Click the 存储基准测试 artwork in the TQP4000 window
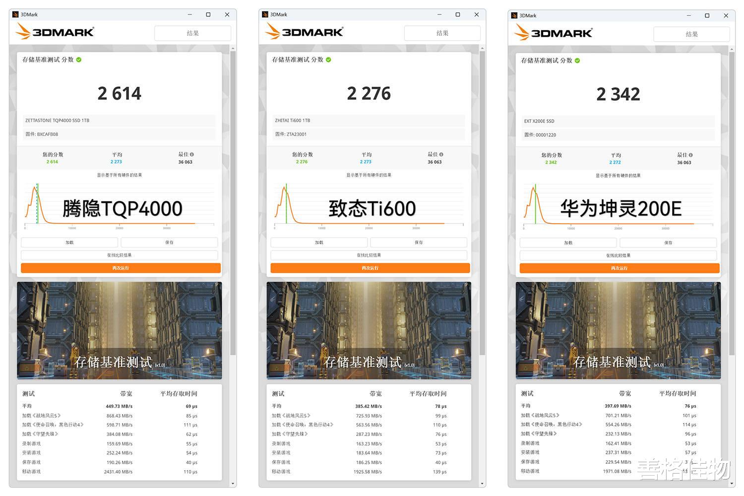Image resolution: width=744 pixels, height=496 pixels. [120, 330]
